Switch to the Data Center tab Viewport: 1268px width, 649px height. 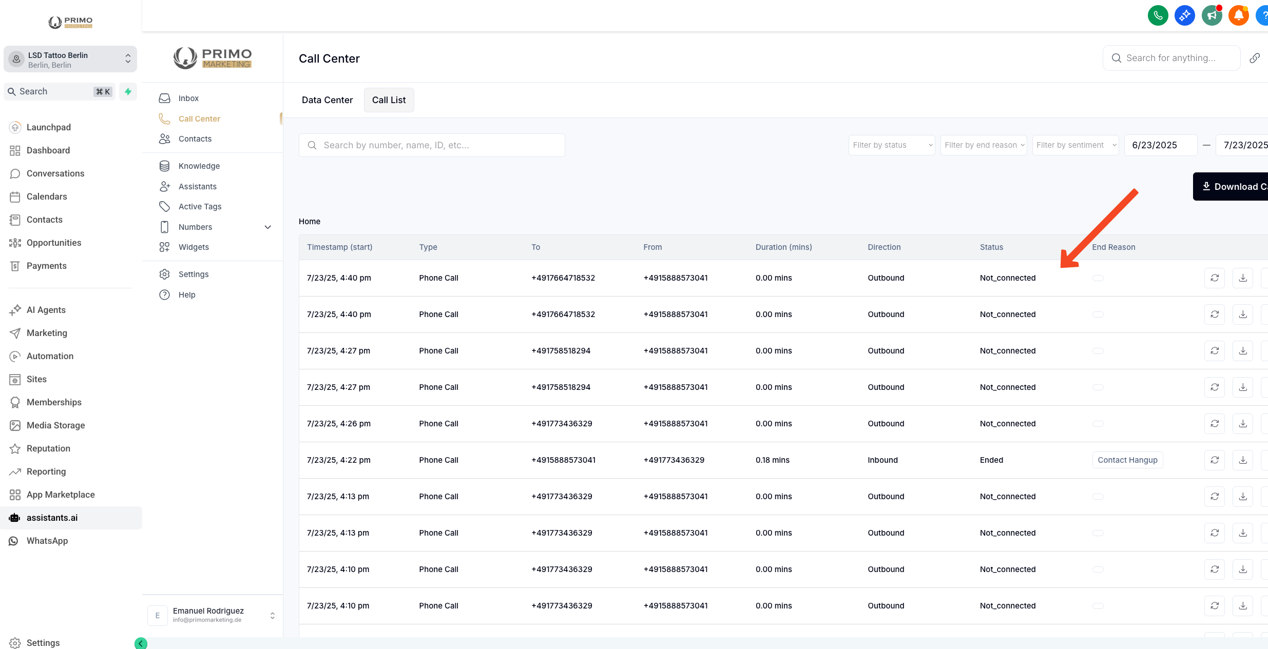coord(327,100)
